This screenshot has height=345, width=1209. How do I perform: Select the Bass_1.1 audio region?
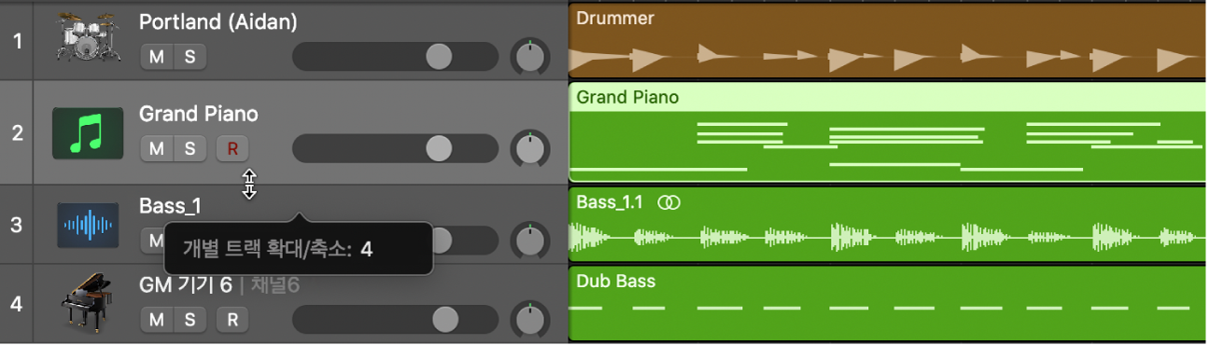click(x=887, y=225)
